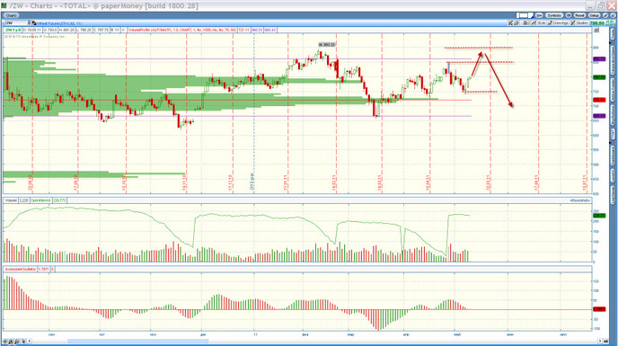
Task: Open the Symbols menu button
Action: 554,15
